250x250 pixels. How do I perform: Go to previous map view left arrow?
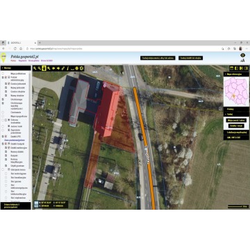53,68
